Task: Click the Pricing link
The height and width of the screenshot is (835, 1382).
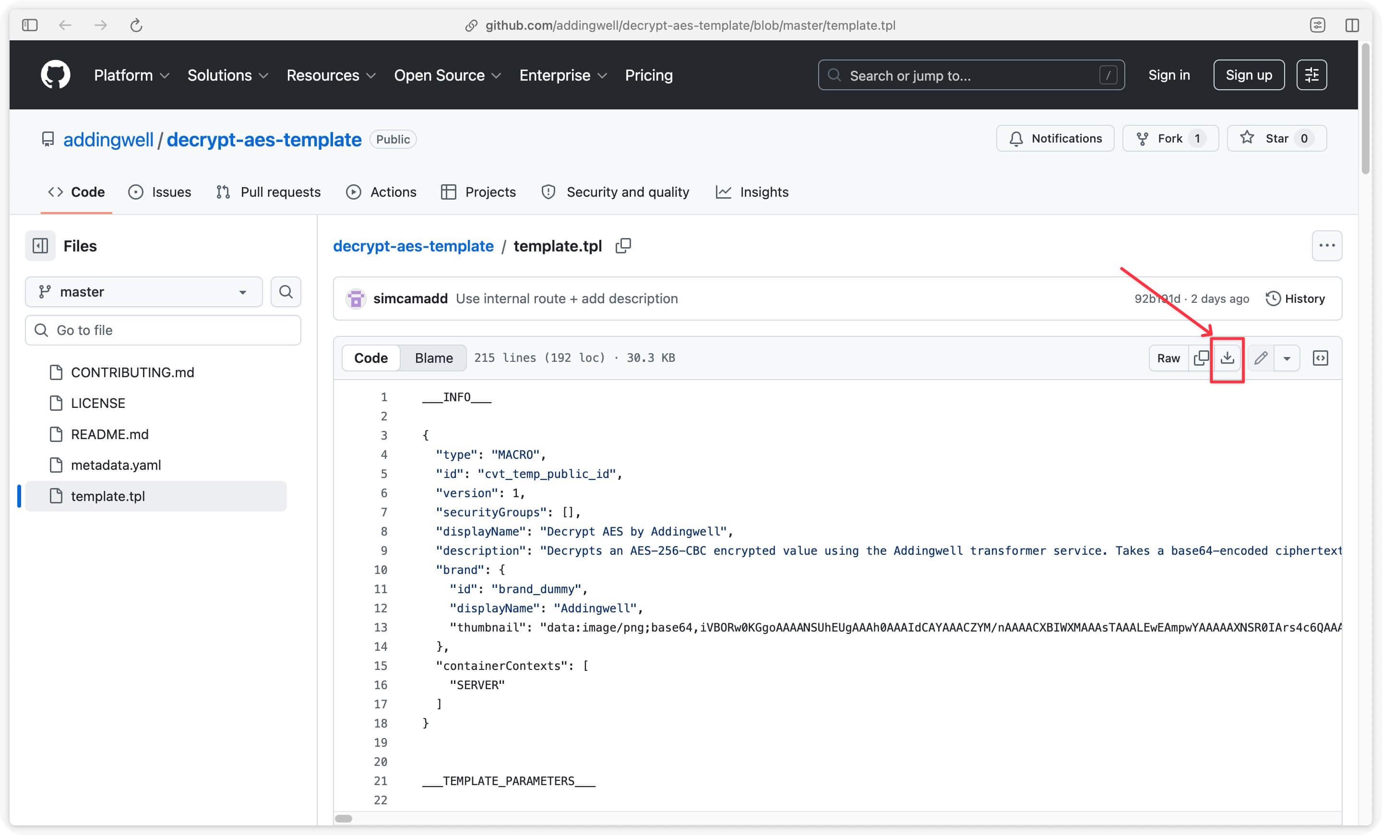Action: [648, 75]
